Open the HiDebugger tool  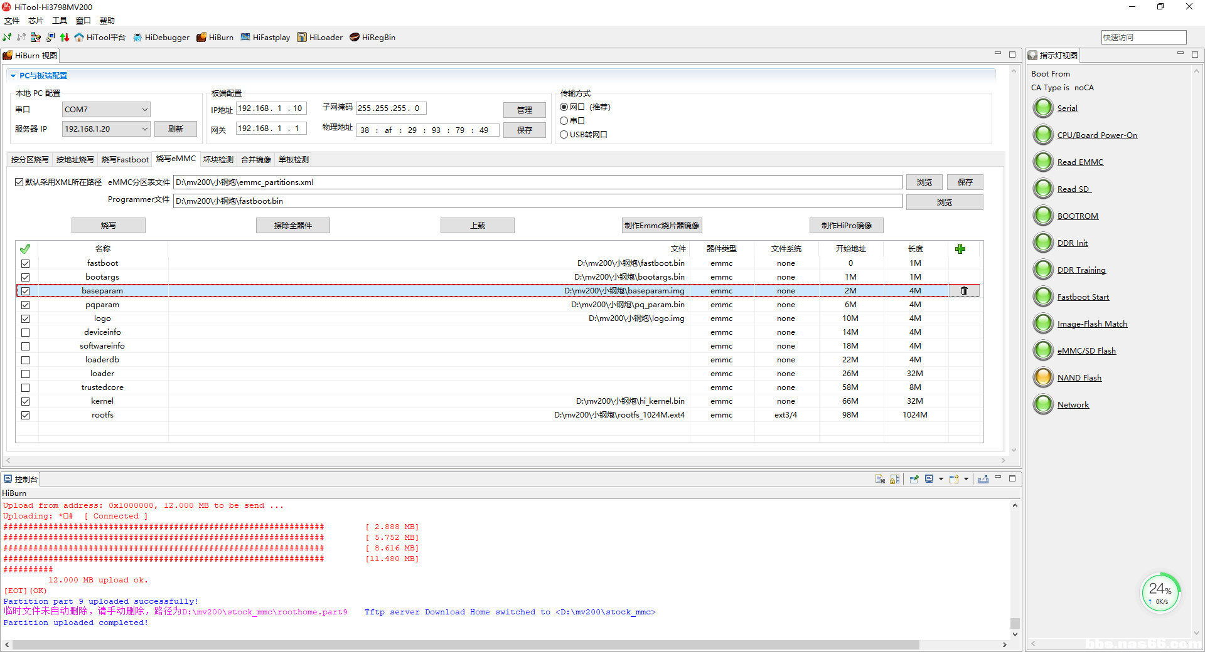[x=161, y=38]
